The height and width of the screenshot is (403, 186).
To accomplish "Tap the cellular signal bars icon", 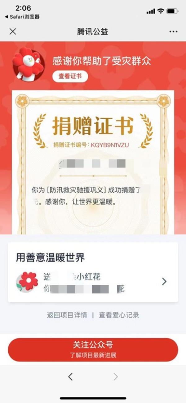I will pyautogui.click(x=151, y=11).
